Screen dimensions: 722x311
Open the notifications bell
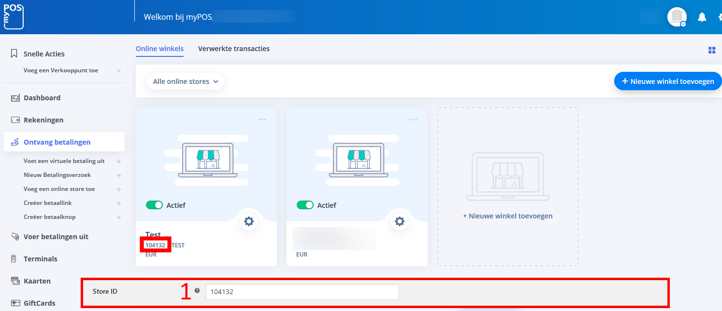[702, 17]
